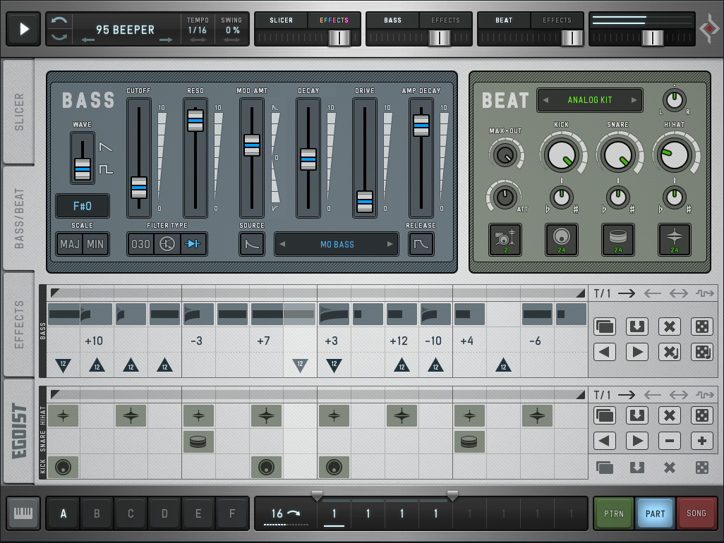Click previous arrow beside MO BASS

pos(282,245)
